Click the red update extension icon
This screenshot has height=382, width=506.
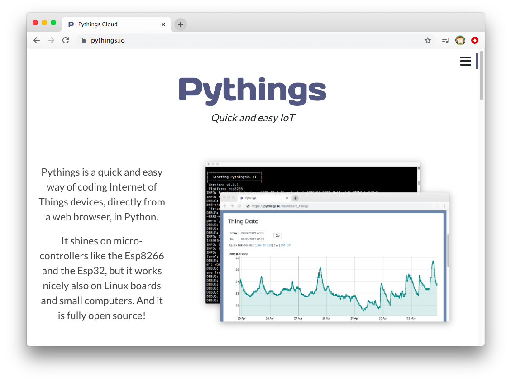[475, 40]
